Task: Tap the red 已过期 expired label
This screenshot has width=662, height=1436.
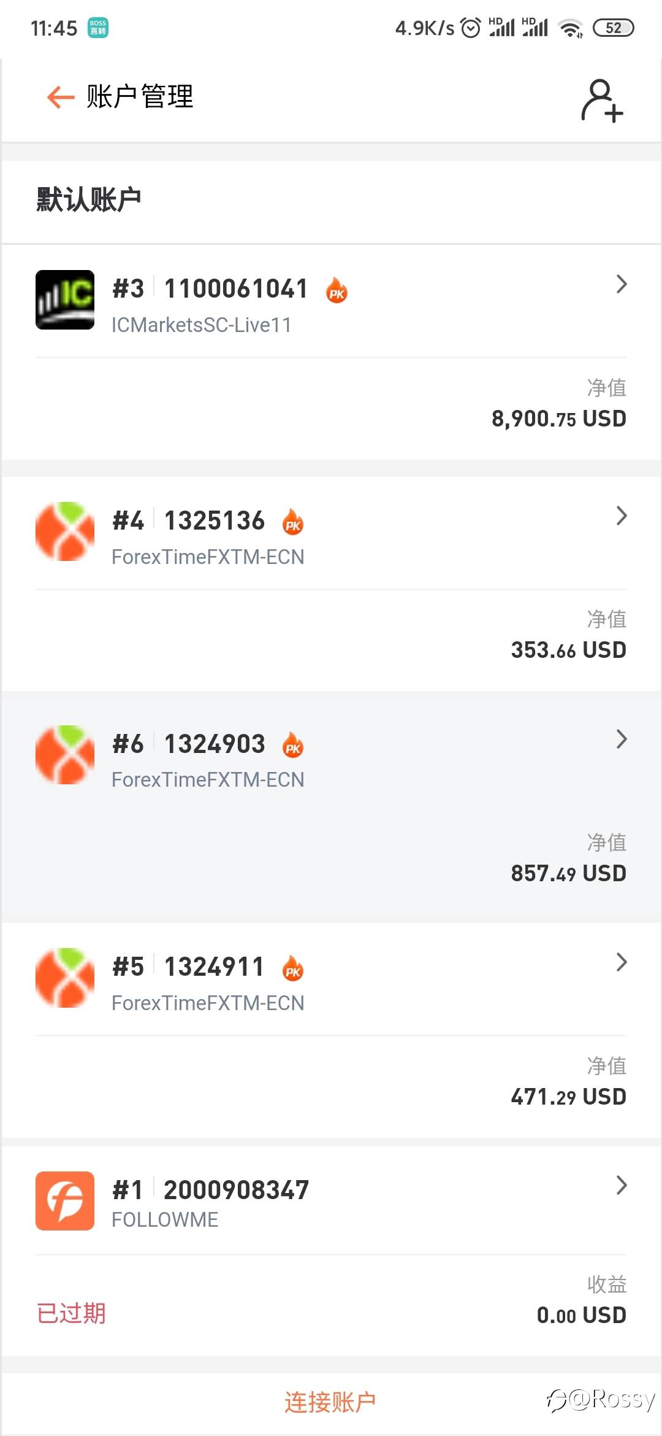Action: (x=71, y=1313)
